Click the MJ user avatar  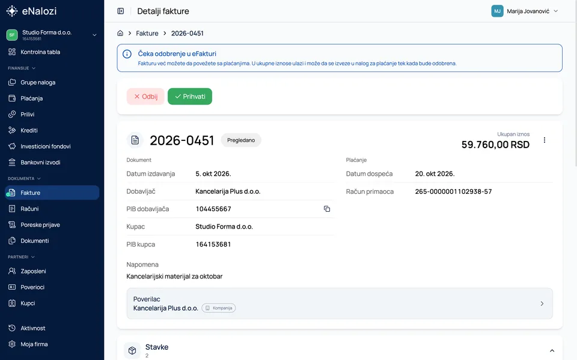click(x=497, y=11)
